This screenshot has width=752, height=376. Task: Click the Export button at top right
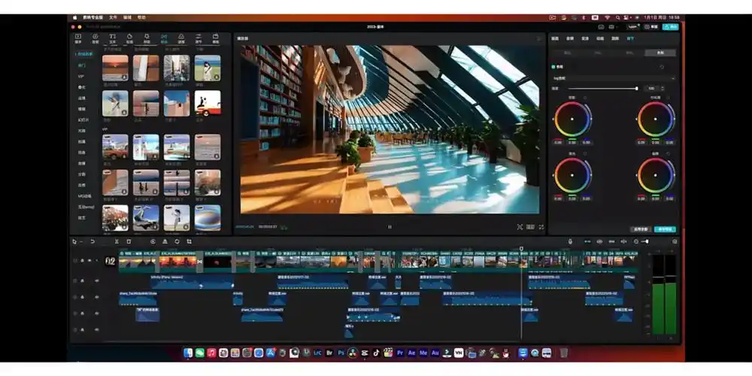point(668,26)
